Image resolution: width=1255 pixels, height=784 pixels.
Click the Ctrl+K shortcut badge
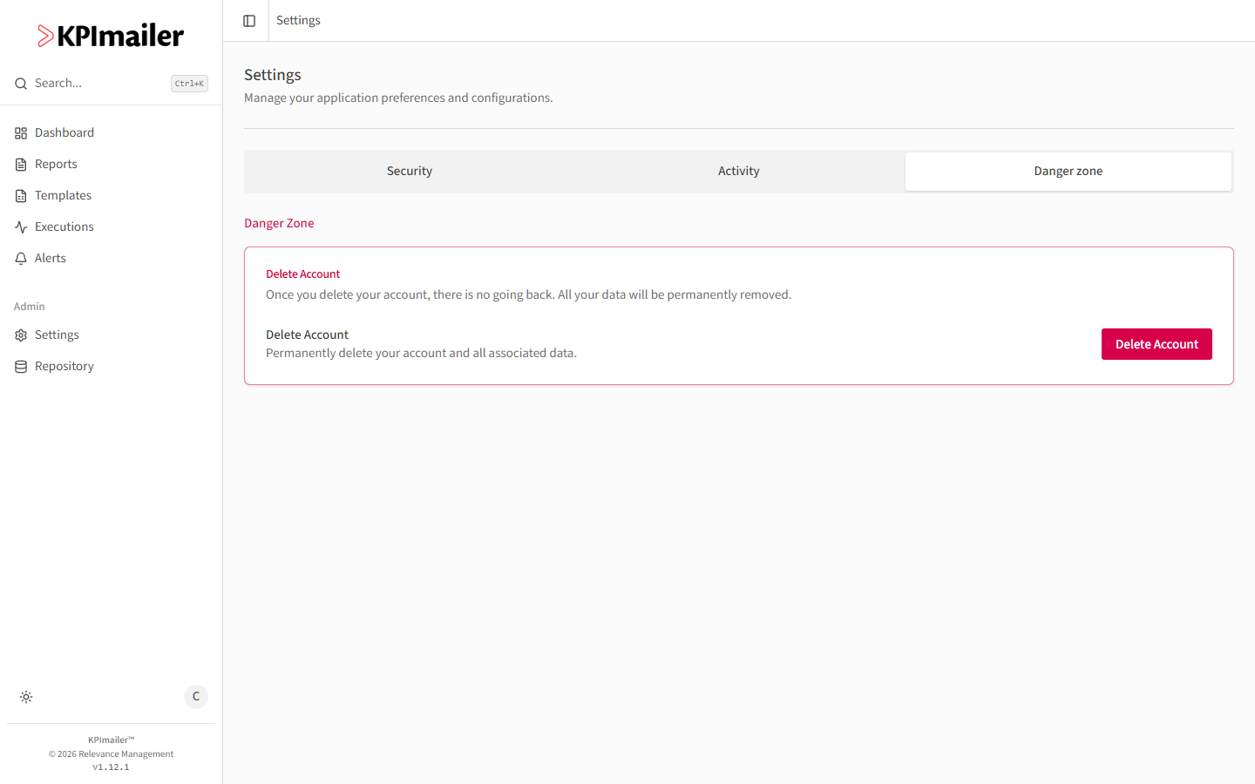[189, 84]
